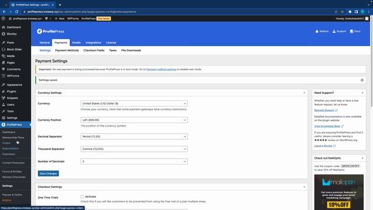
Task: Open the Currency dropdown
Action: click(134, 104)
